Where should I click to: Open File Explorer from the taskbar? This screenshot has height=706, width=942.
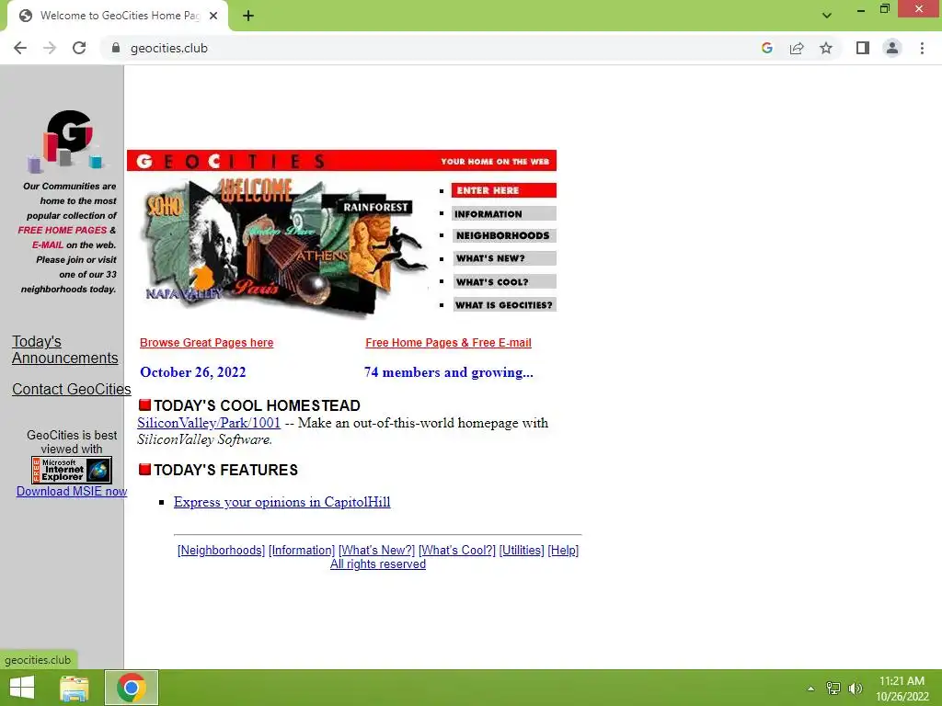(x=75, y=688)
